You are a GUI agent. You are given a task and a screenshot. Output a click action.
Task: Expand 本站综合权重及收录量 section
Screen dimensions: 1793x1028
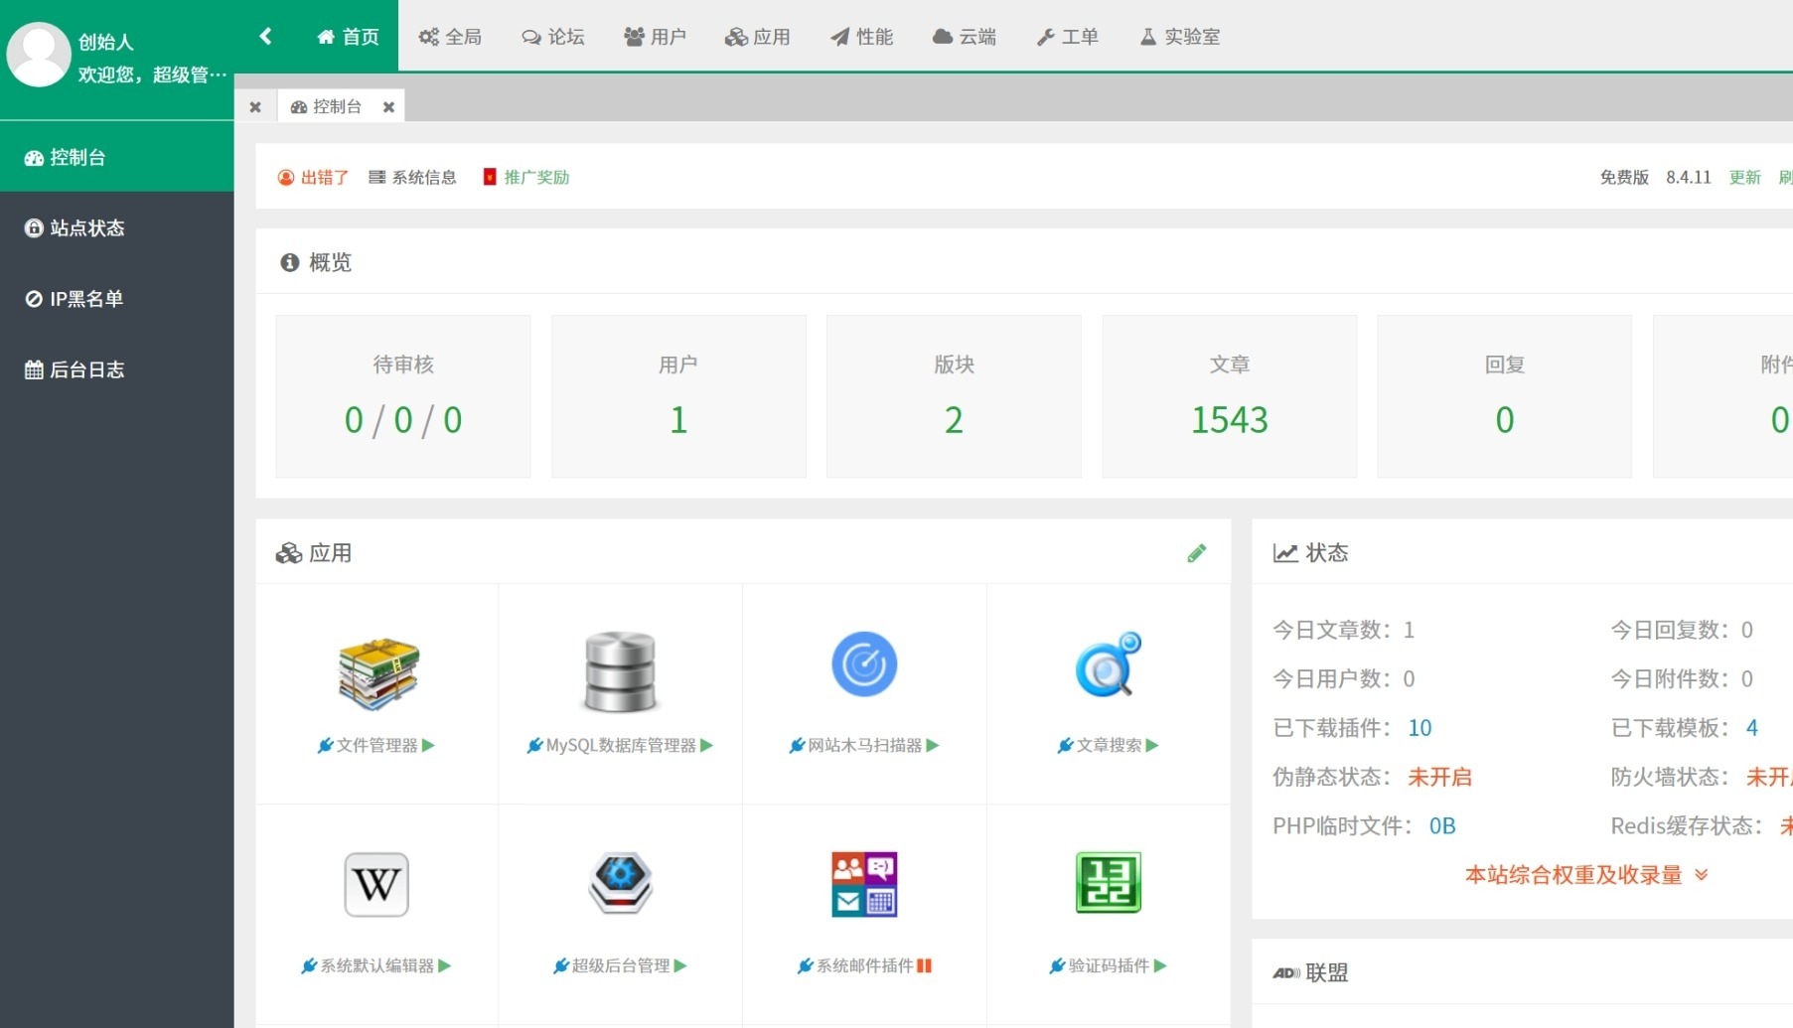coord(1585,875)
